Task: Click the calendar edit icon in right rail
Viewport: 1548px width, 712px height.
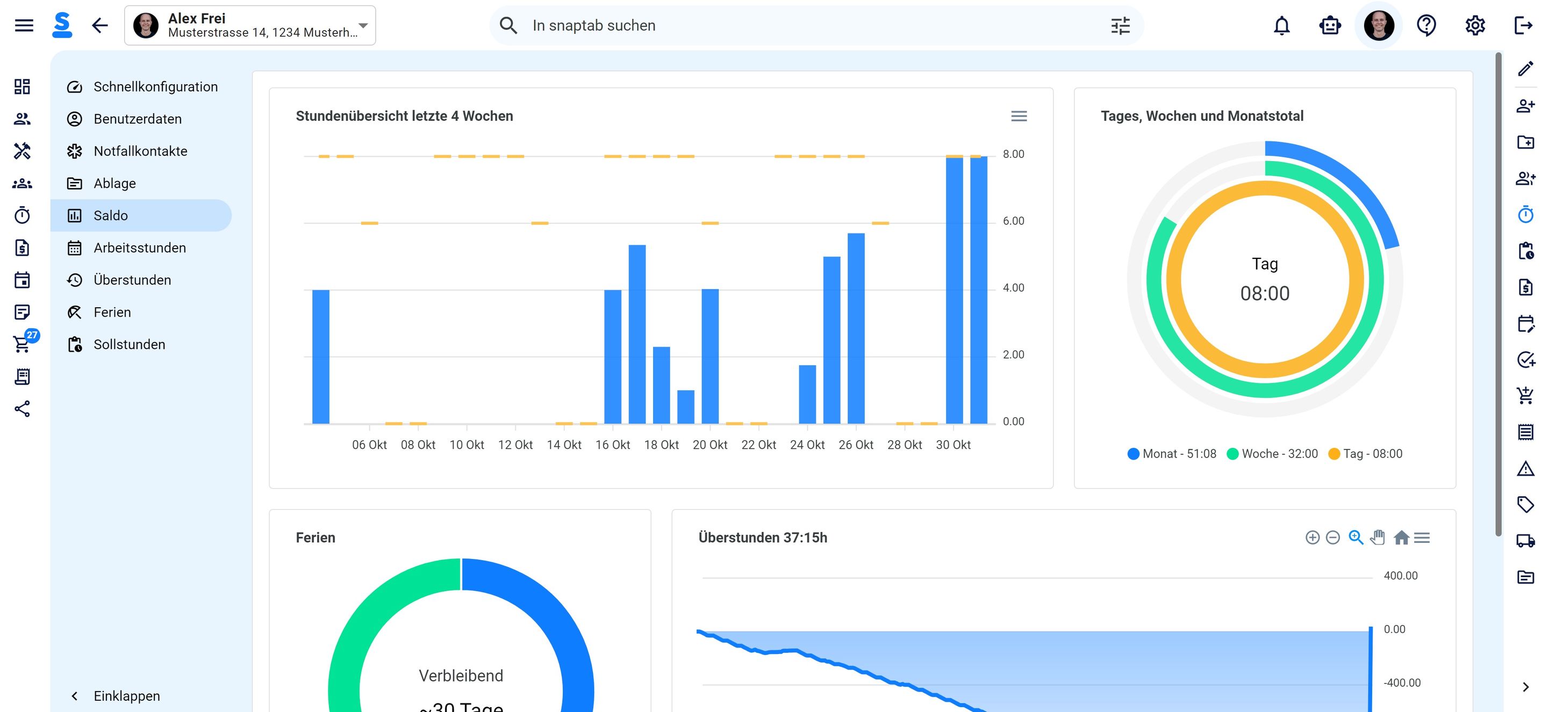Action: pos(1525,323)
